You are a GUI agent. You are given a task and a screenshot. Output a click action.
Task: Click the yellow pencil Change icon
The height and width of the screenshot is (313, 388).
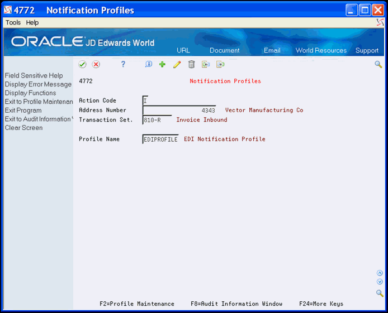pyautogui.click(x=177, y=64)
